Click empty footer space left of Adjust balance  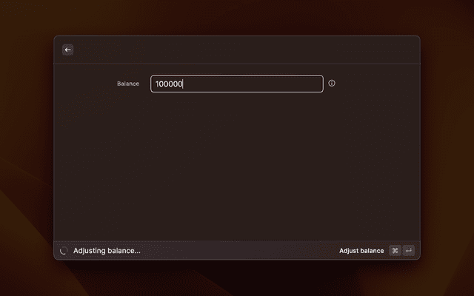click(x=237, y=251)
